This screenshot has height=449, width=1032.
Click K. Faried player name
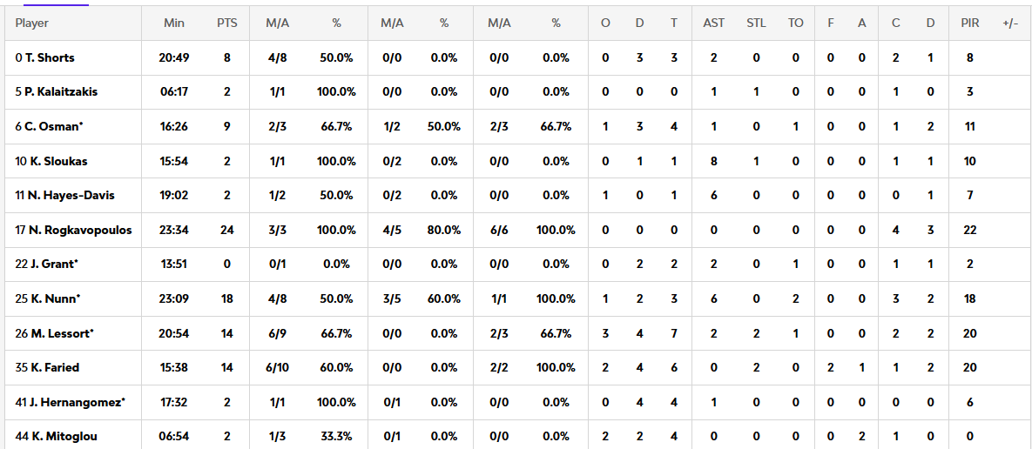[x=55, y=367]
